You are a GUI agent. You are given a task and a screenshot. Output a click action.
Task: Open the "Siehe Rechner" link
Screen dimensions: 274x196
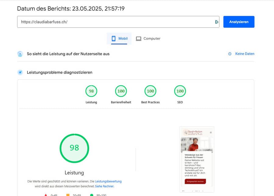tap(105, 186)
